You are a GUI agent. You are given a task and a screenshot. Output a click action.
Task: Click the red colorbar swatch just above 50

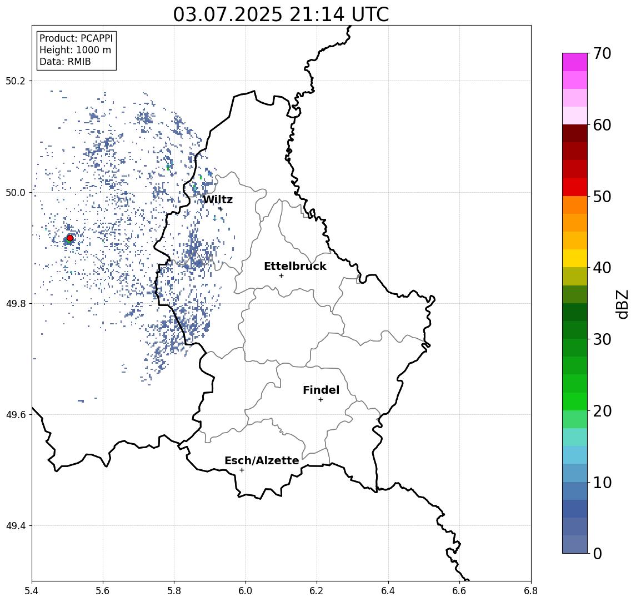(575, 187)
